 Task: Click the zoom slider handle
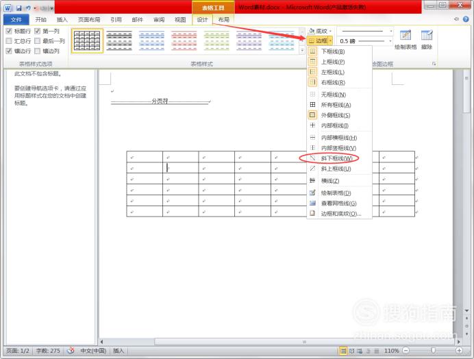[x=433, y=350]
